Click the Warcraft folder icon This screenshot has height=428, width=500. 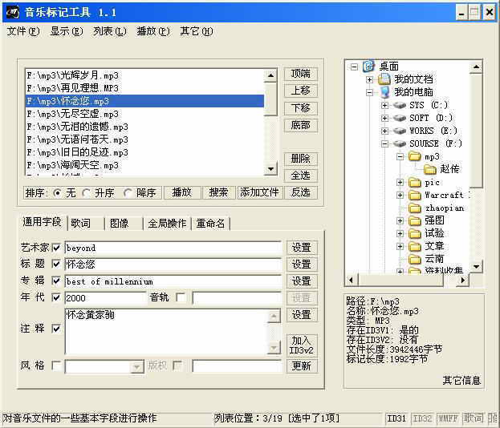[x=415, y=195]
